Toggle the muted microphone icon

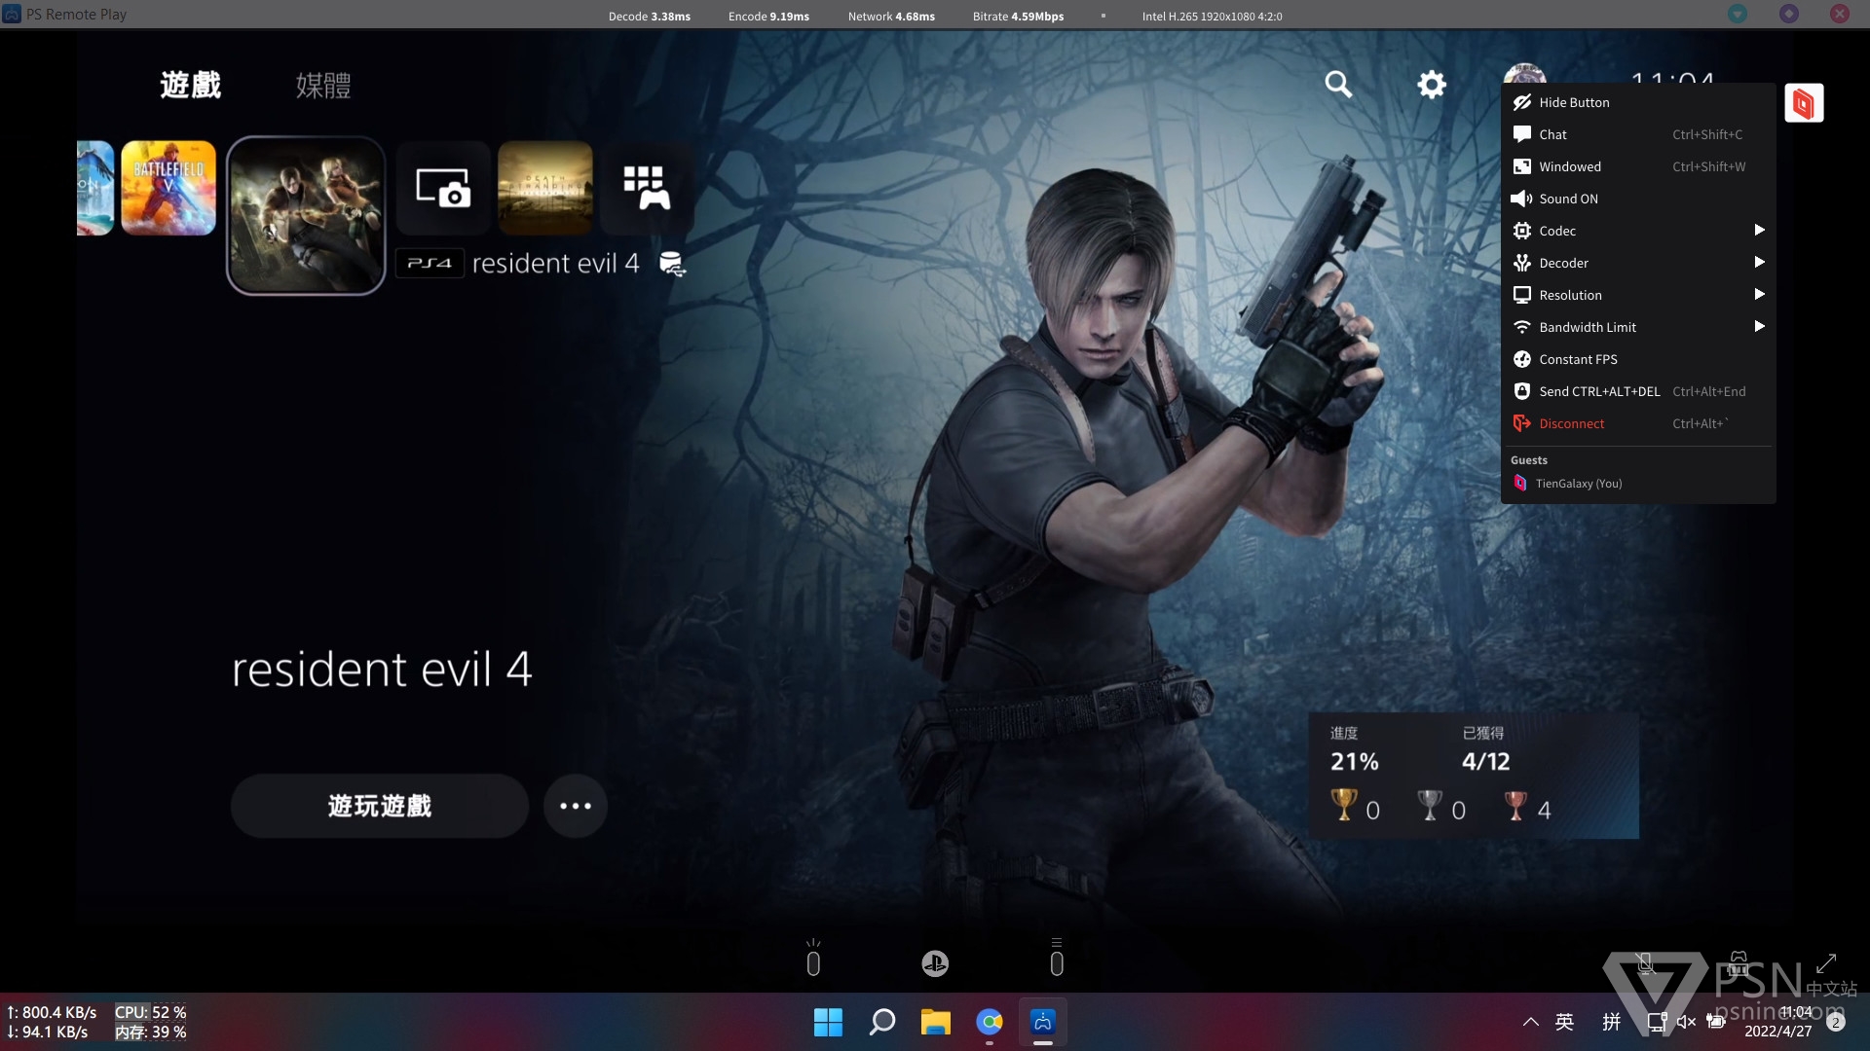point(1645,963)
